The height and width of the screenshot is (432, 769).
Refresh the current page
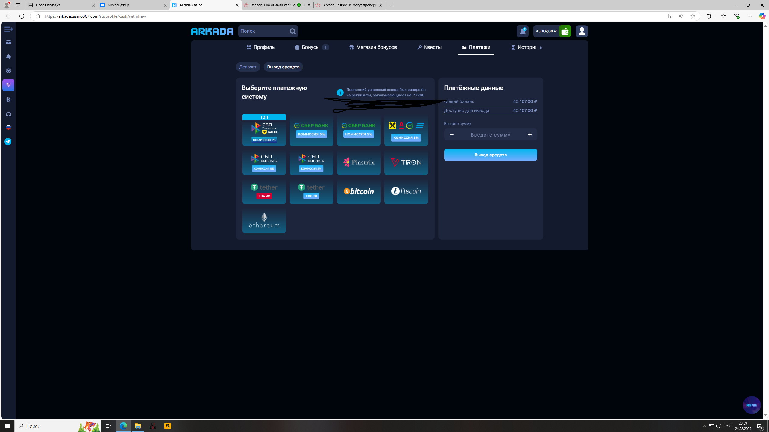[22, 16]
